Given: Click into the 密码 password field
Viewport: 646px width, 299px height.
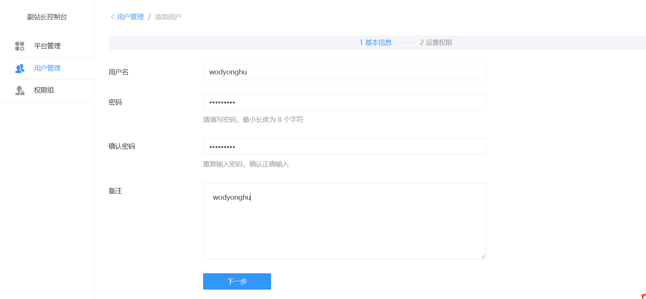Looking at the screenshot, I should tap(344, 102).
